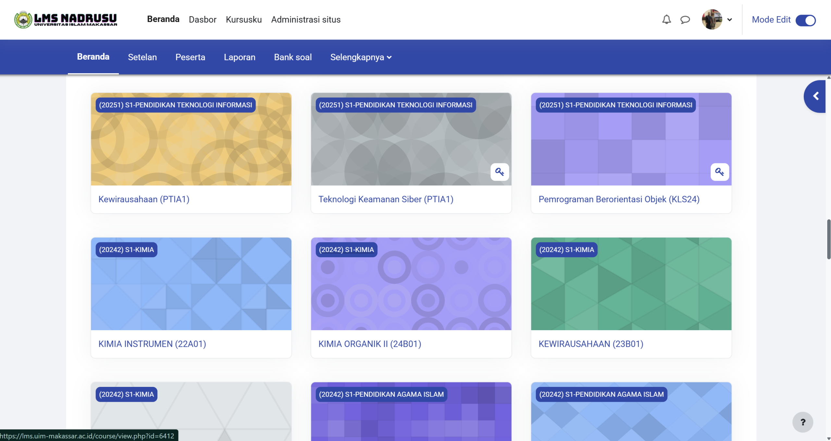This screenshot has height=441, width=831.
Task: Expand the block drawer arrow tab
Action: (815, 96)
